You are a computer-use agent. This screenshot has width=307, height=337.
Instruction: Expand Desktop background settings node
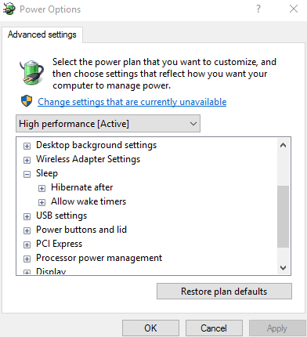click(x=27, y=146)
